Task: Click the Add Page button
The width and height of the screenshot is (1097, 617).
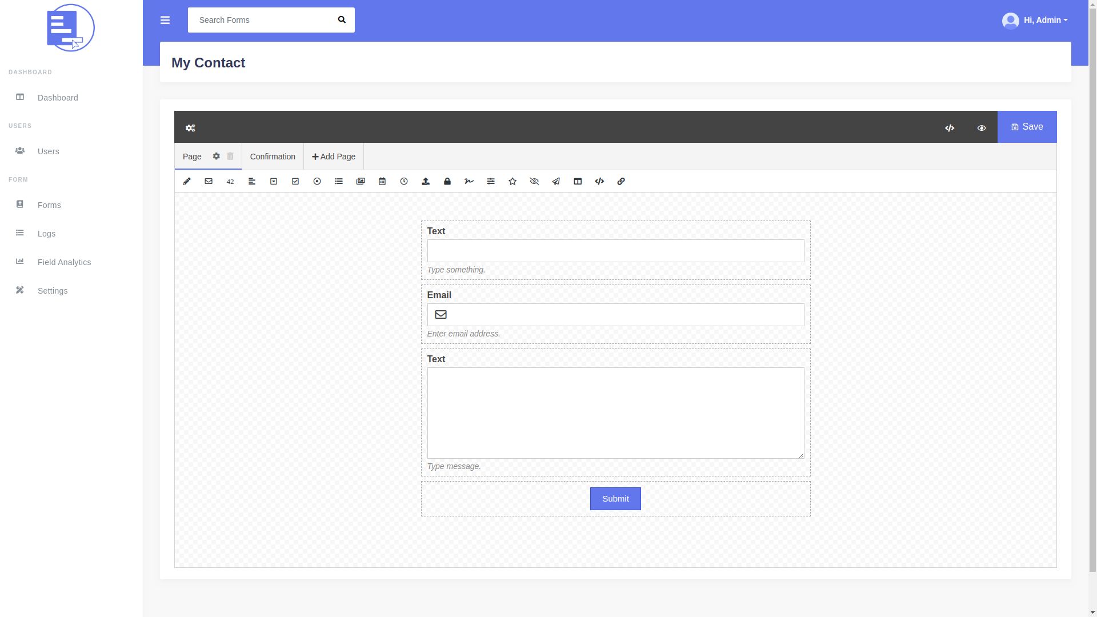Action: (x=334, y=157)
